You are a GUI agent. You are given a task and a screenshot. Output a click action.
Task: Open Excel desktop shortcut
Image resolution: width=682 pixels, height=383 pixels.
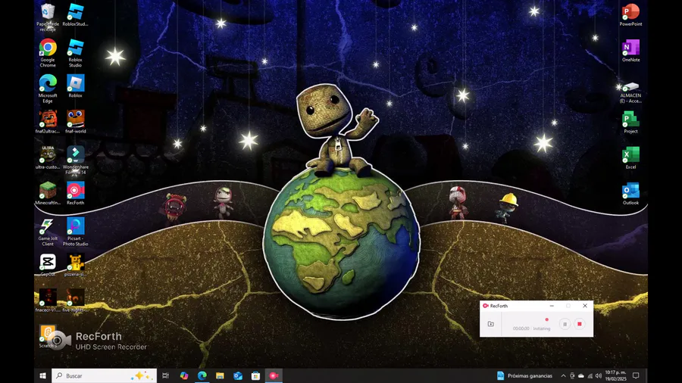(x=630, y=157)
